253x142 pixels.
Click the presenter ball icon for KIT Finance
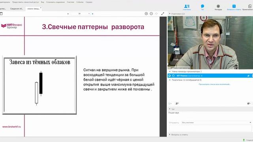[x=170, y=76]
